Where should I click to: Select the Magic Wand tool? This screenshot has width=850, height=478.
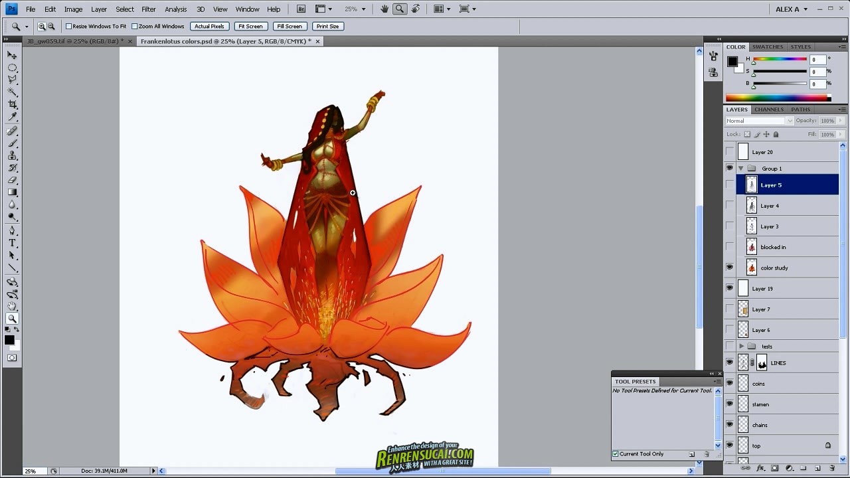click(12, 92)
